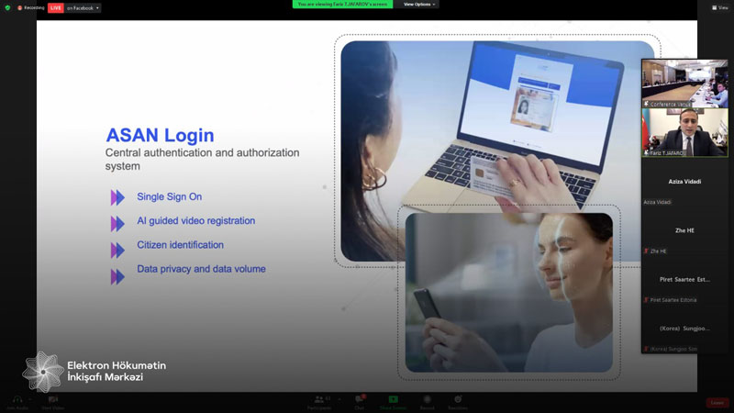Open the Participants panel icon
The image size is (734, 413).
click(x=319, y=401)
